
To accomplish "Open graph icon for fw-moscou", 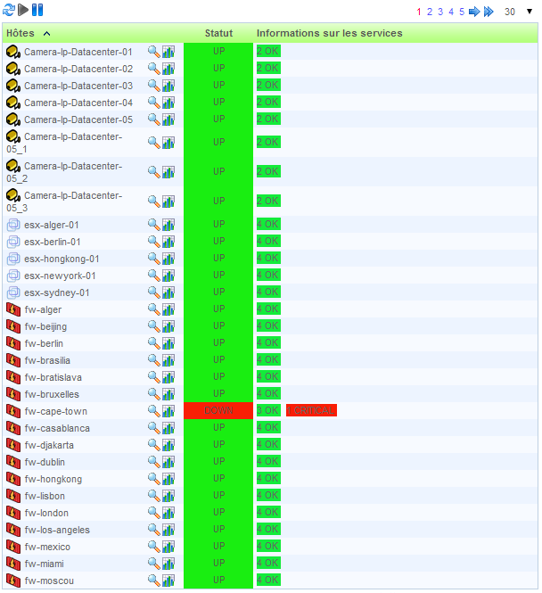I will point(168,581).
